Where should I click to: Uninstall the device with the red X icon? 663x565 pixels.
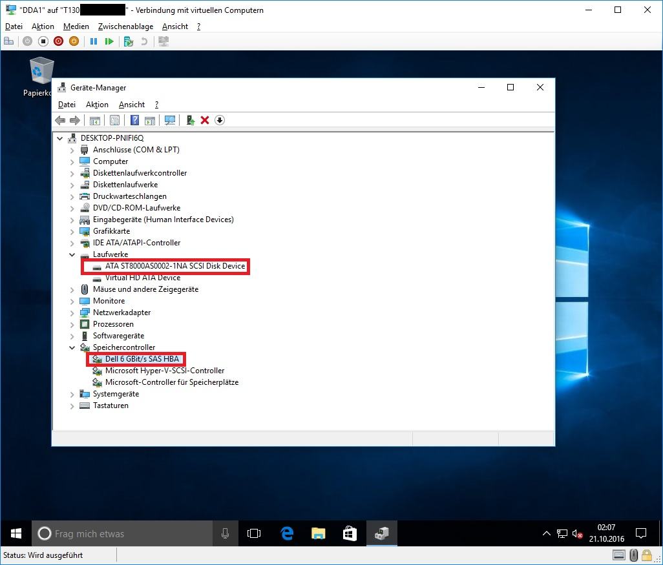point(205,121)
